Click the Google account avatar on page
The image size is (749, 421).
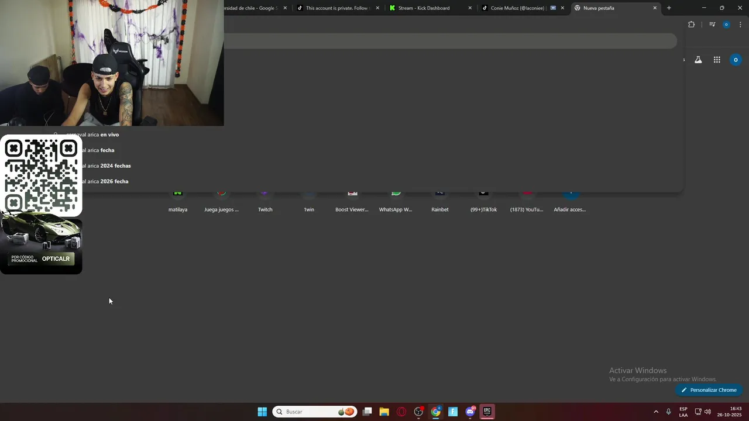tap(736, 60)
